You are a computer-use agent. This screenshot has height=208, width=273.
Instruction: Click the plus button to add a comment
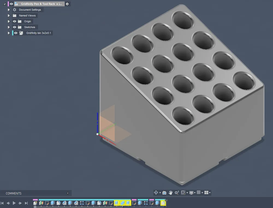pos(67,193)
